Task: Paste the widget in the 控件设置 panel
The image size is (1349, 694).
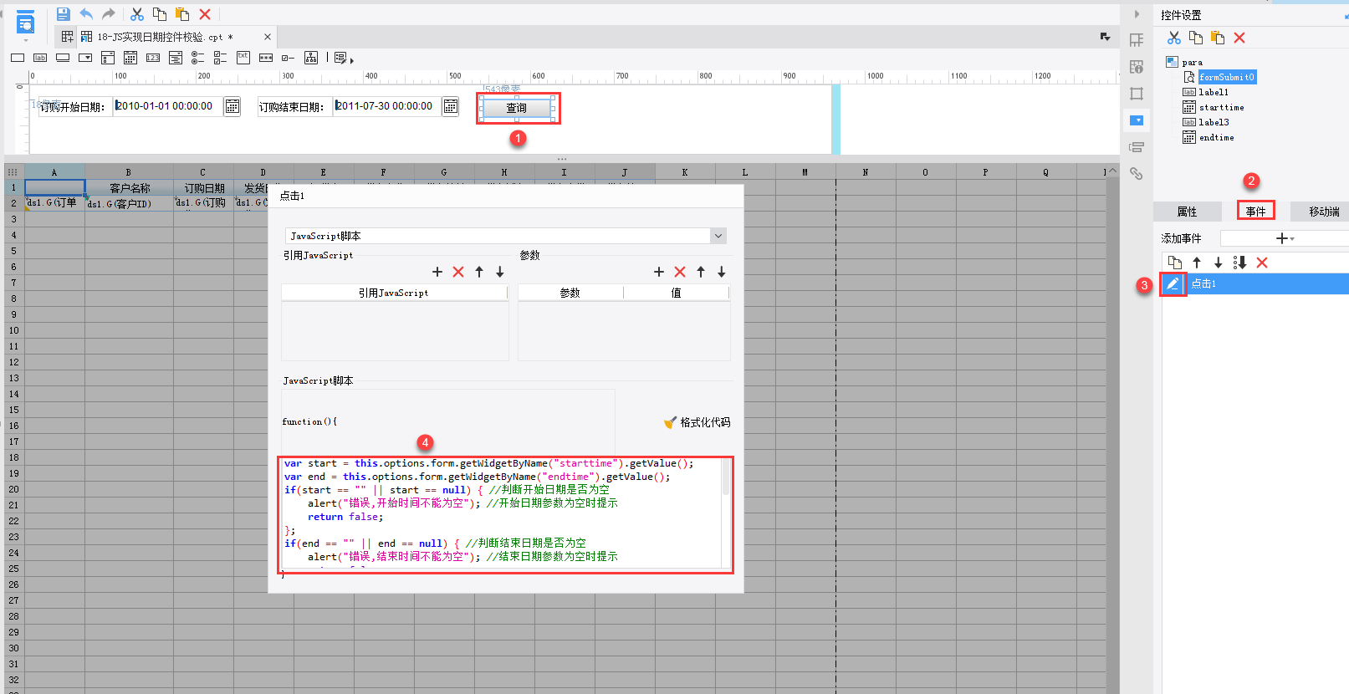Action: [x=1218, y=38]
